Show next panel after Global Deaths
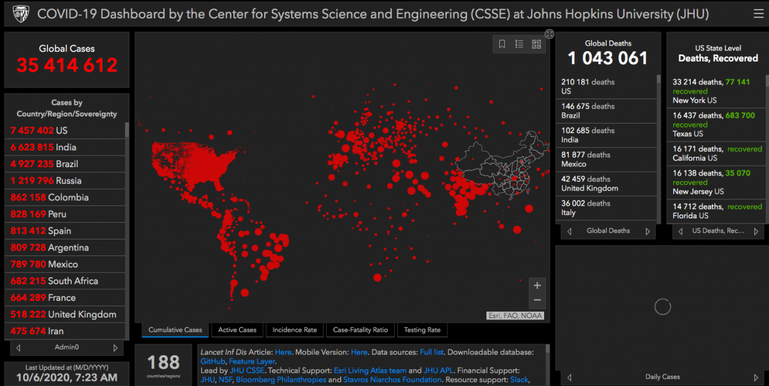The image size is (769, 386). coord(648,231)
